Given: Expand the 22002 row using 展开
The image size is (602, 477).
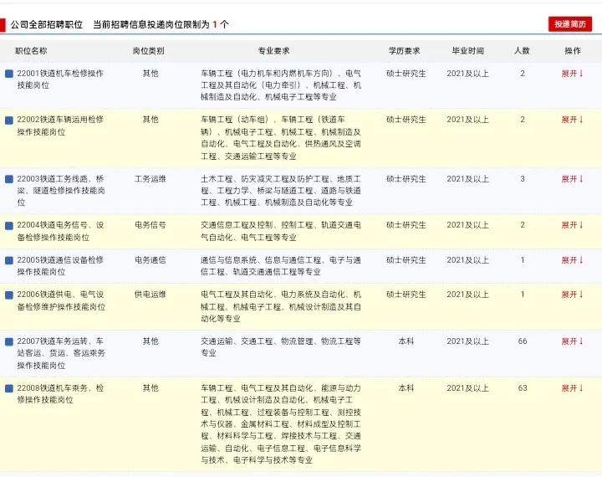Looking at the screenshot, I should click(572, 120).
